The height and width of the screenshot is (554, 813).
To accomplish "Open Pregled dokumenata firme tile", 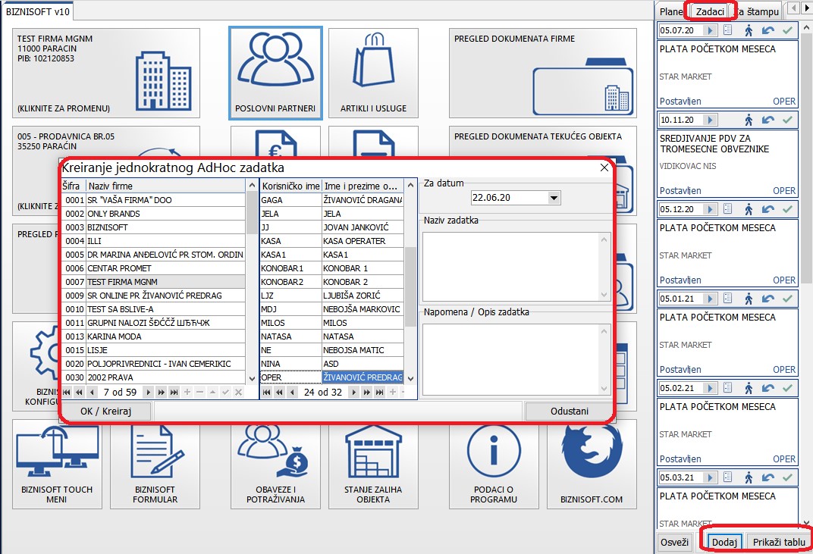I will [x=543, y=73].
